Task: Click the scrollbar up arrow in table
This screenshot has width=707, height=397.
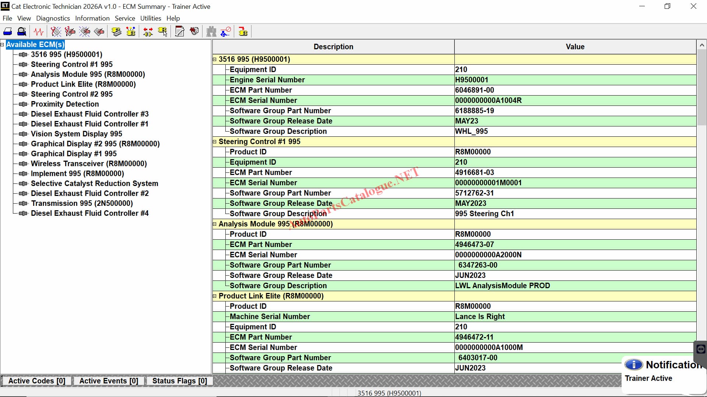Action: point(701,45)
